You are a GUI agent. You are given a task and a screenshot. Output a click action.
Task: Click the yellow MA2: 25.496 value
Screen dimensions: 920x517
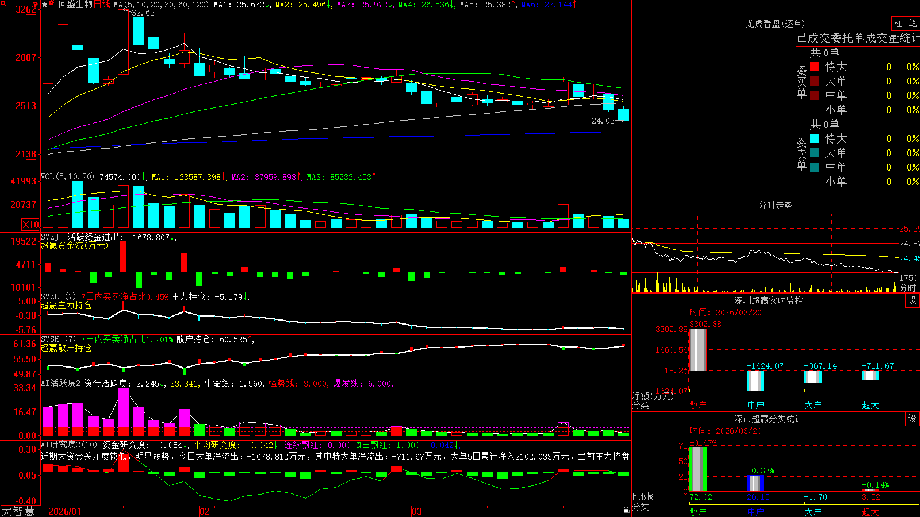[303, 5]
